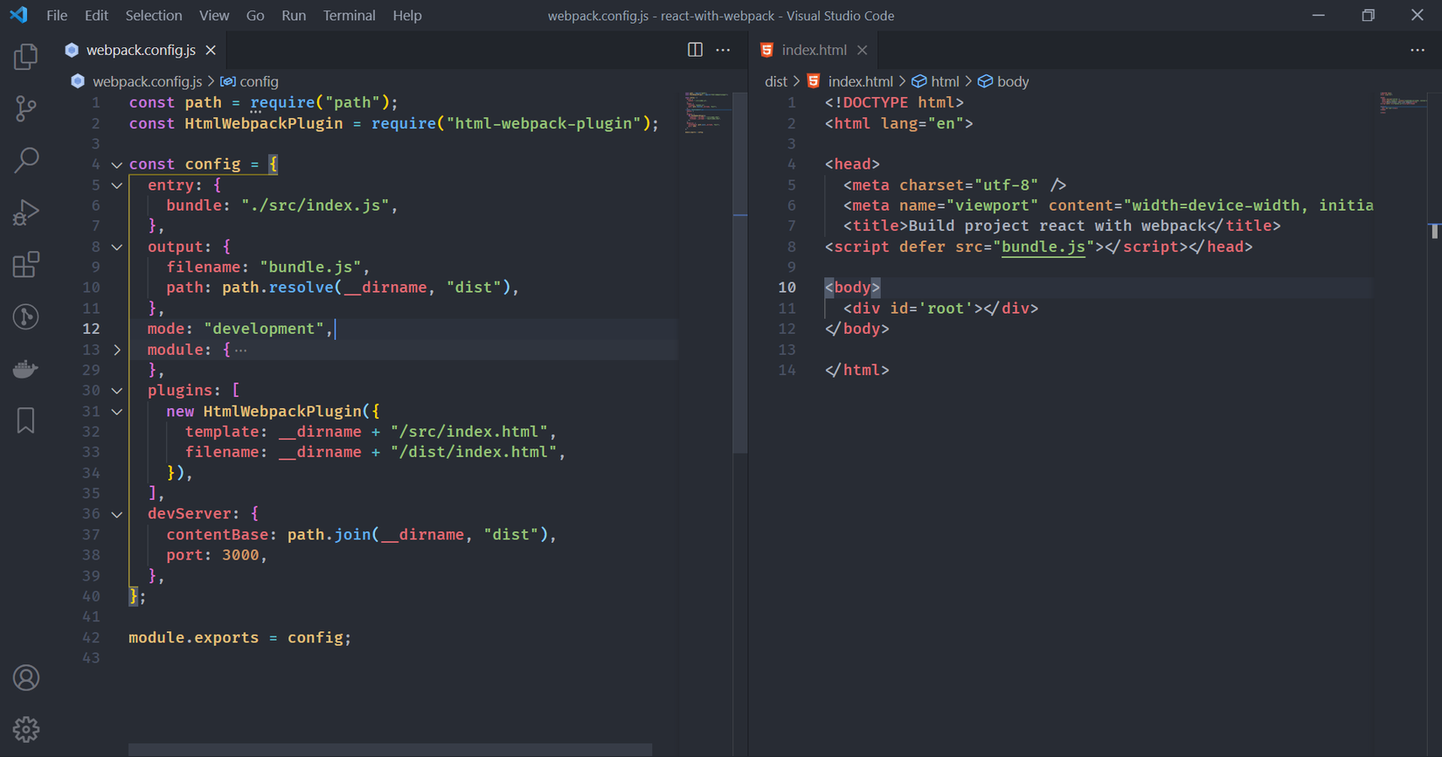This screenshot has width=1442, height=757.
Task: Open the Accounts menu icon
Action: [x=26, y=677]
